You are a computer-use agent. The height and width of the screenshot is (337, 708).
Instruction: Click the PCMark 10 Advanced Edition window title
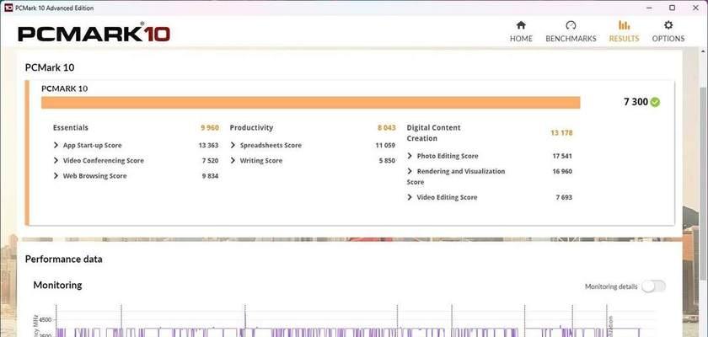coord(55,8)
